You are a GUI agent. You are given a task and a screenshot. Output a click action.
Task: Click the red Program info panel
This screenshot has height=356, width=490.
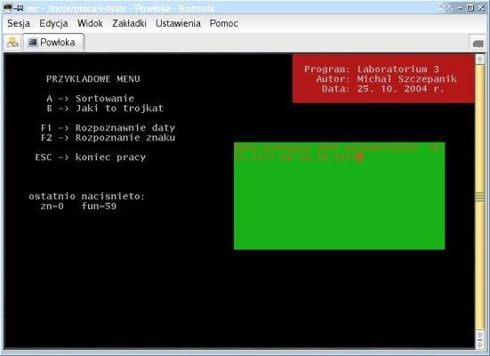384,78
